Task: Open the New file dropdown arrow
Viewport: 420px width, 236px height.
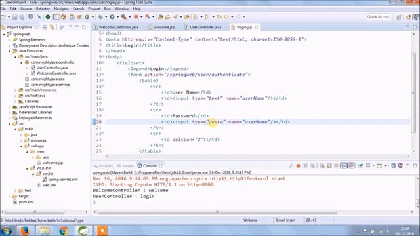Action: click(x=9, y=17)
